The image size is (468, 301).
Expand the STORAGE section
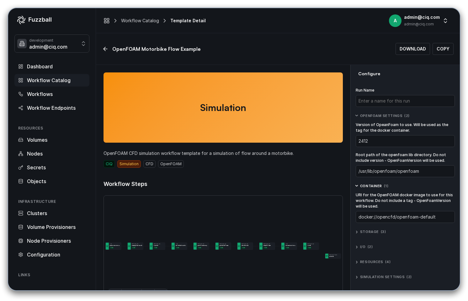[x=371, y=232]
